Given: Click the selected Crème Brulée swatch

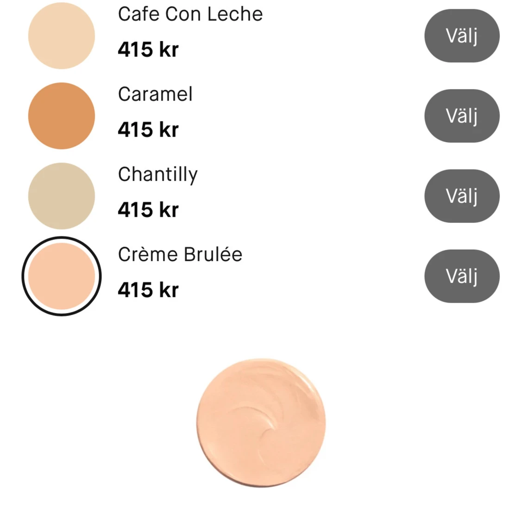Looking at the screenshot, I should 62,276.
